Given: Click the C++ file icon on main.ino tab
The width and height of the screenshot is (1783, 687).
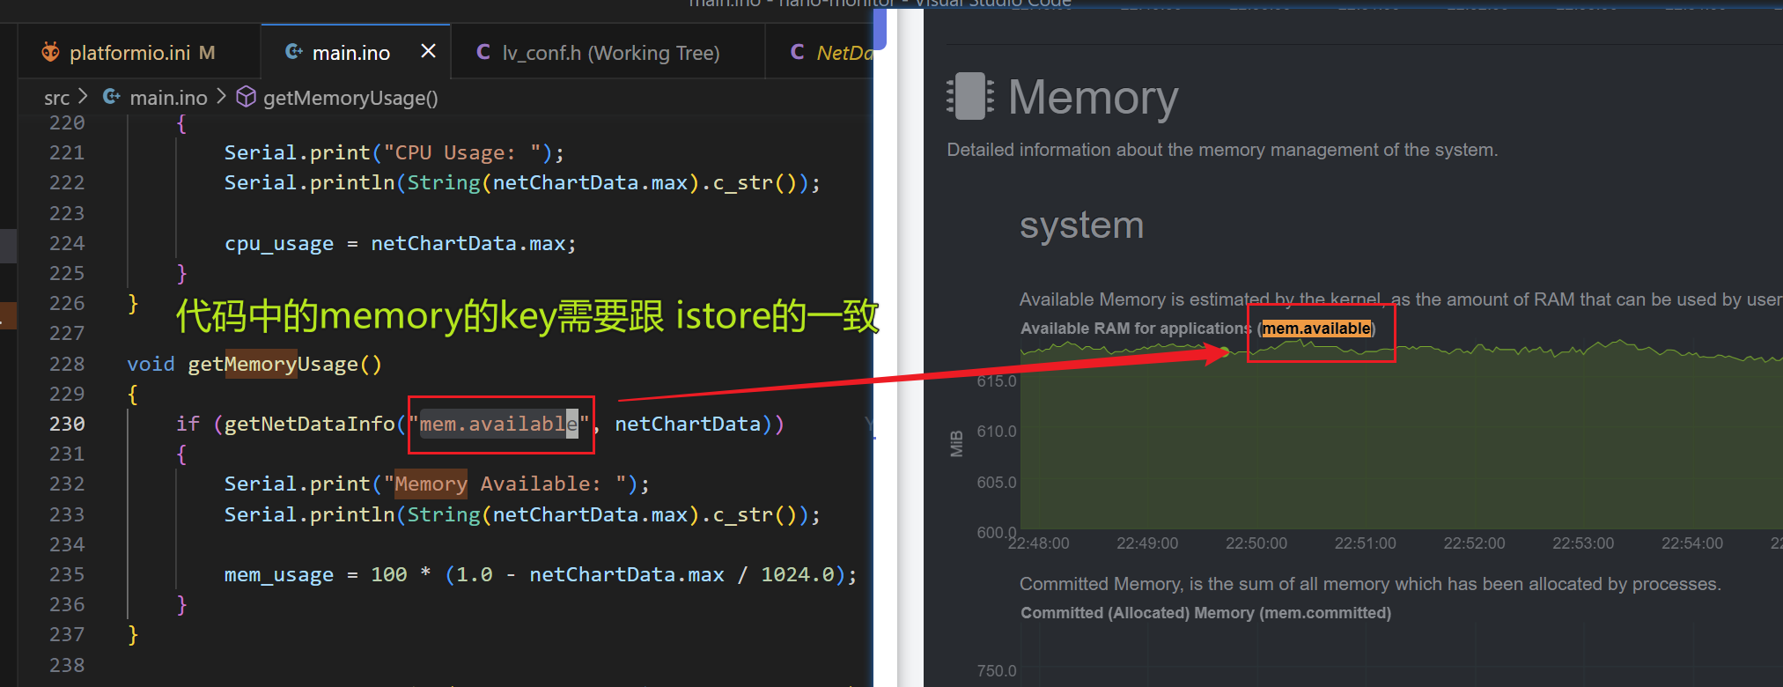Looking at the screenshot, I should pyautogui.click(x=294, y=53).
